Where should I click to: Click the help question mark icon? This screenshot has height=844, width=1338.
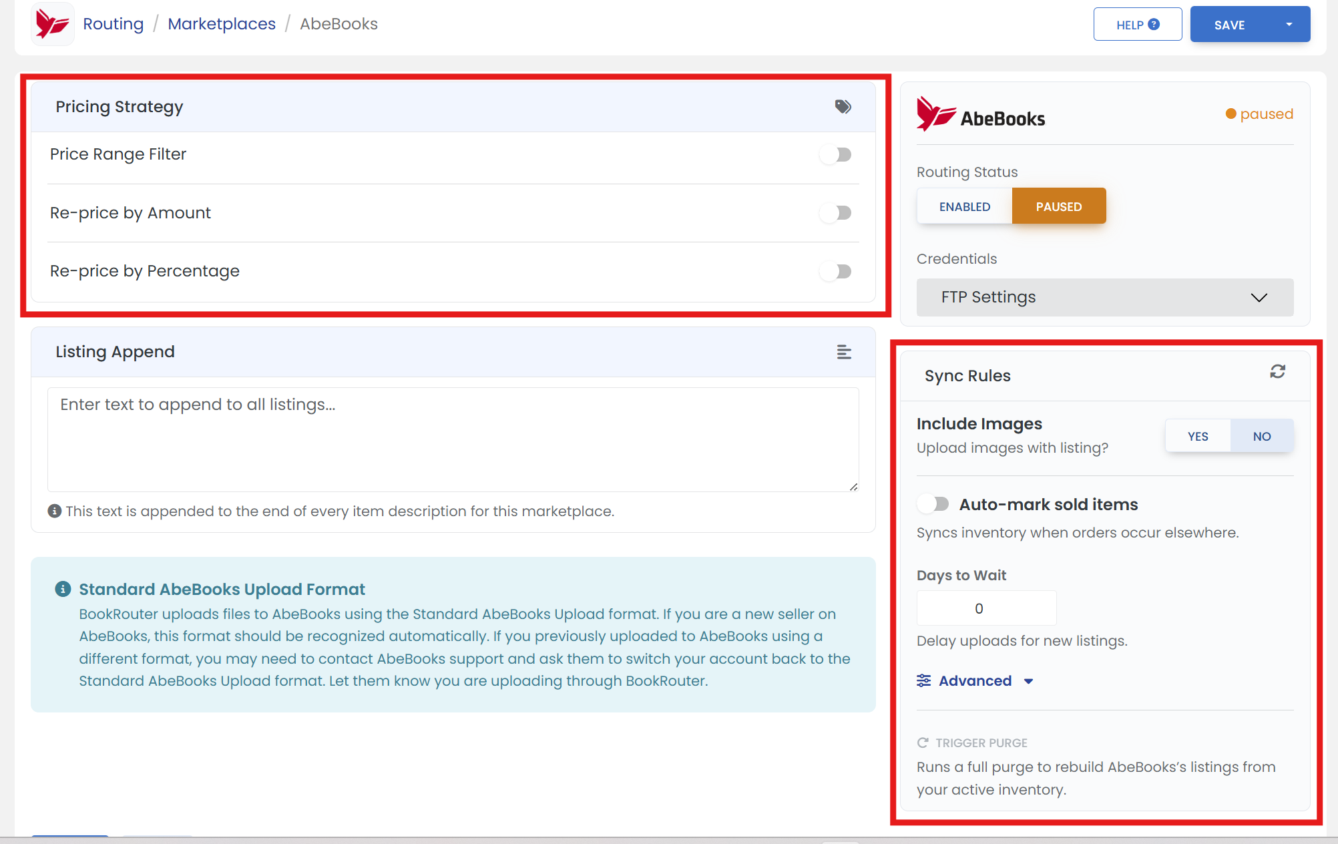tap(1154, 24)
